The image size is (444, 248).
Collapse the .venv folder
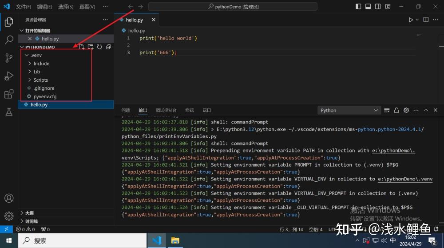pyautogui.click(x=36, y=55)
